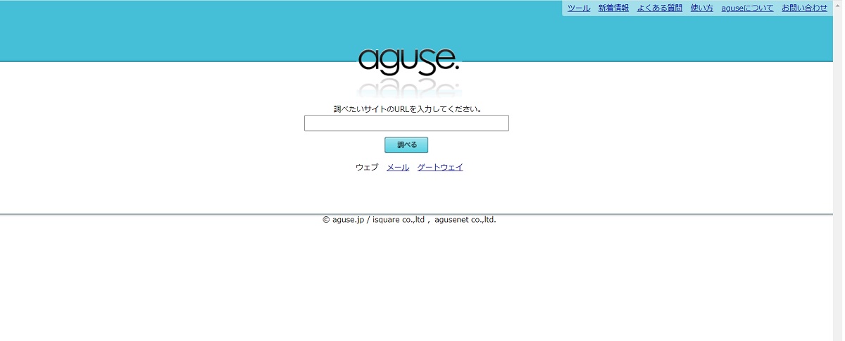
Task: Focus the URL input field
Action: 406,123
